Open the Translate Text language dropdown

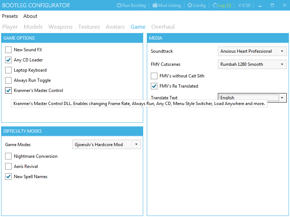[x=252, y=98]
